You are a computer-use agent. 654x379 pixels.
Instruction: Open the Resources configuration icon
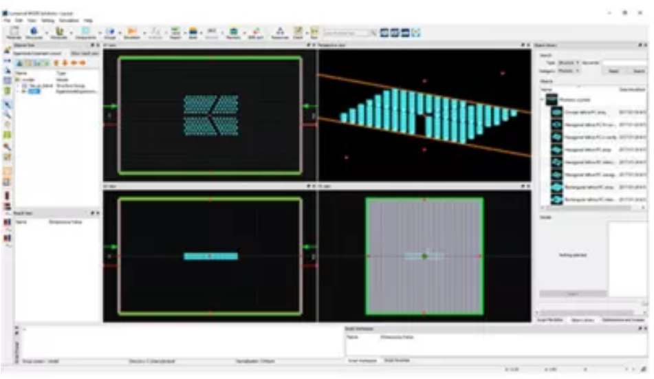tap(281, 32)
